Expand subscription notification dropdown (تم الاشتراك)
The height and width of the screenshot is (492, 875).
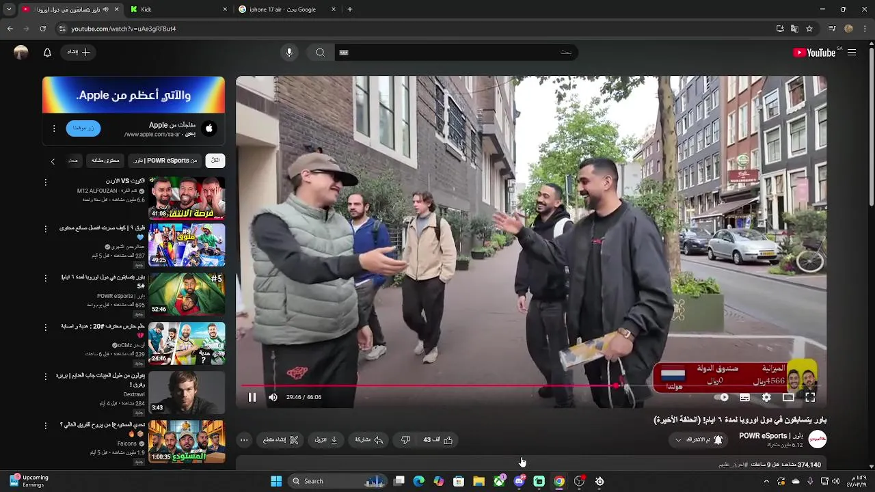coord(698,439)
